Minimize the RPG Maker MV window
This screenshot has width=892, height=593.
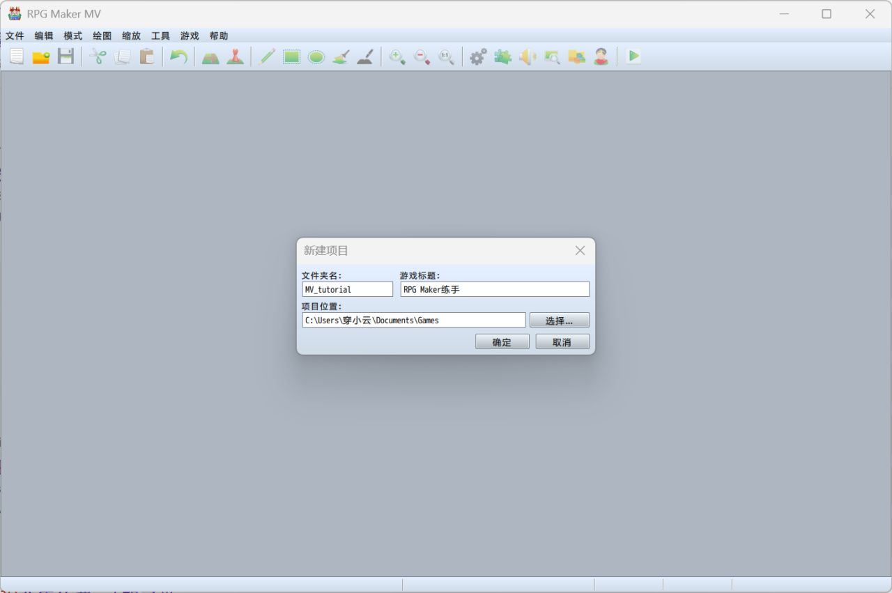(785, 14)
